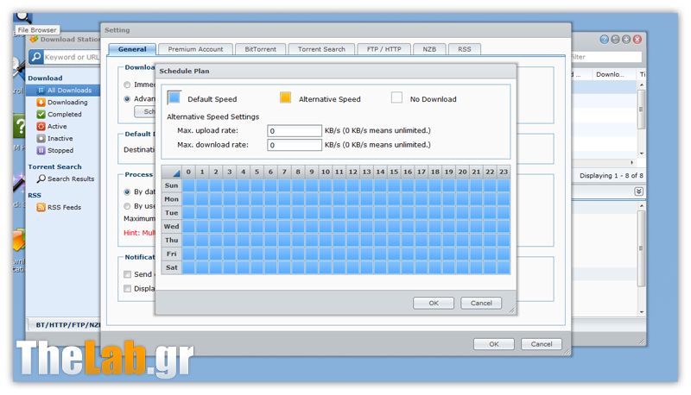Screen dimensions: 691x395
Task: Confirm Schedule Plan with OK button
Action: tap(434, 303)
